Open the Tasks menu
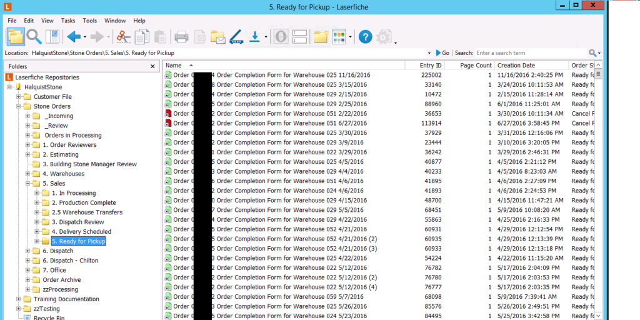This screenshot has height=320, width=640. point(68,21)
